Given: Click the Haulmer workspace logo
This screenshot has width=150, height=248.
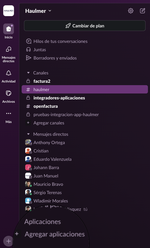Looking at the screenshot, I should [9, 11].
